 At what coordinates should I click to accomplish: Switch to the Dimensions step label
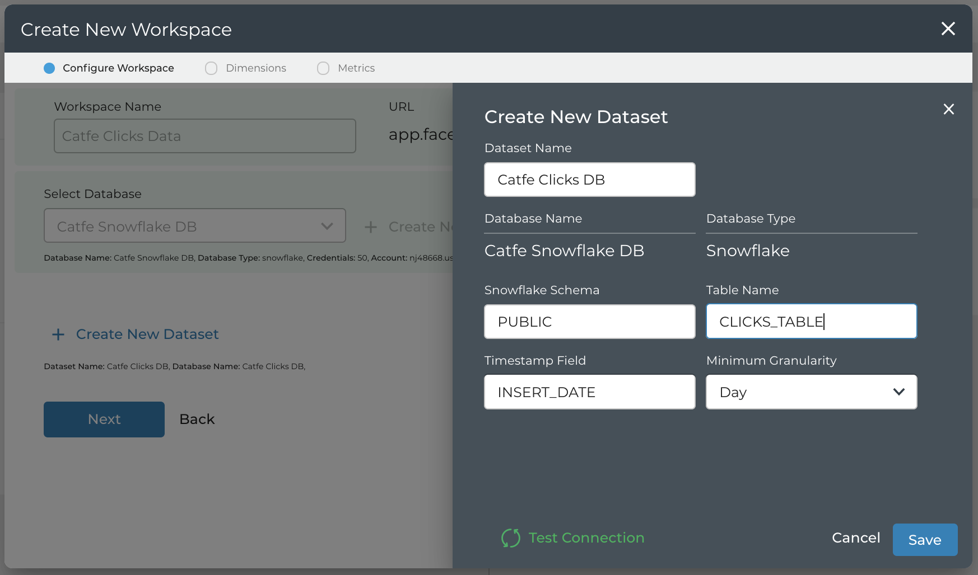click(256, 68)
